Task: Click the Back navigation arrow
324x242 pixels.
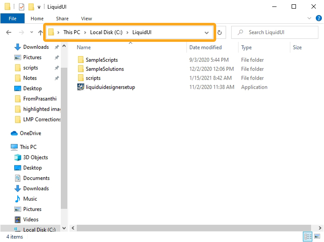Action: click(9, 32)
